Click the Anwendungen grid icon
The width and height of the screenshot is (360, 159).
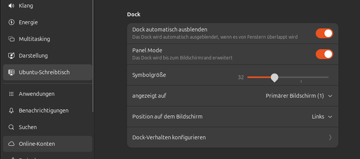tap(11, 94)
